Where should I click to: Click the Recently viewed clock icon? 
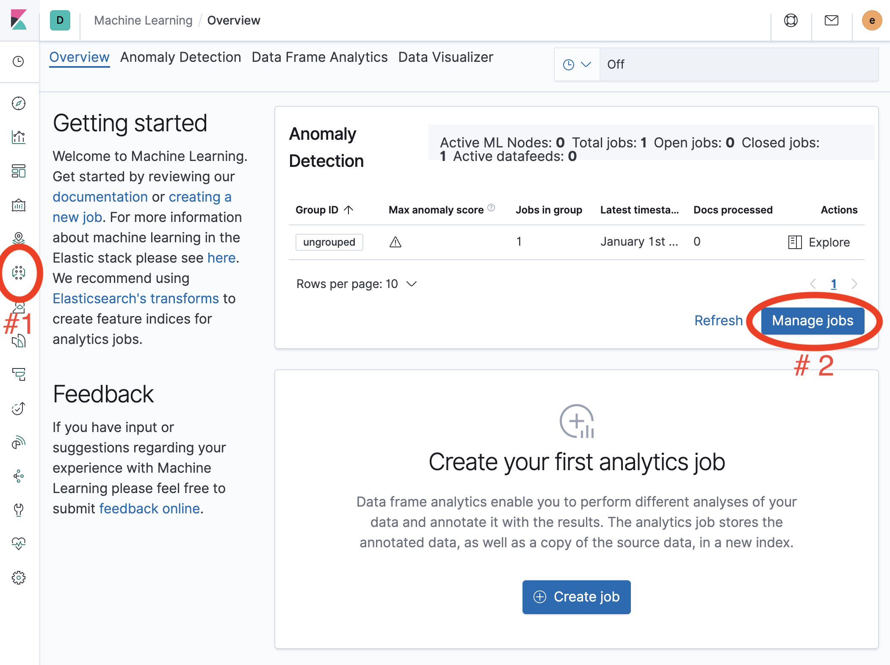pos(19,62)
